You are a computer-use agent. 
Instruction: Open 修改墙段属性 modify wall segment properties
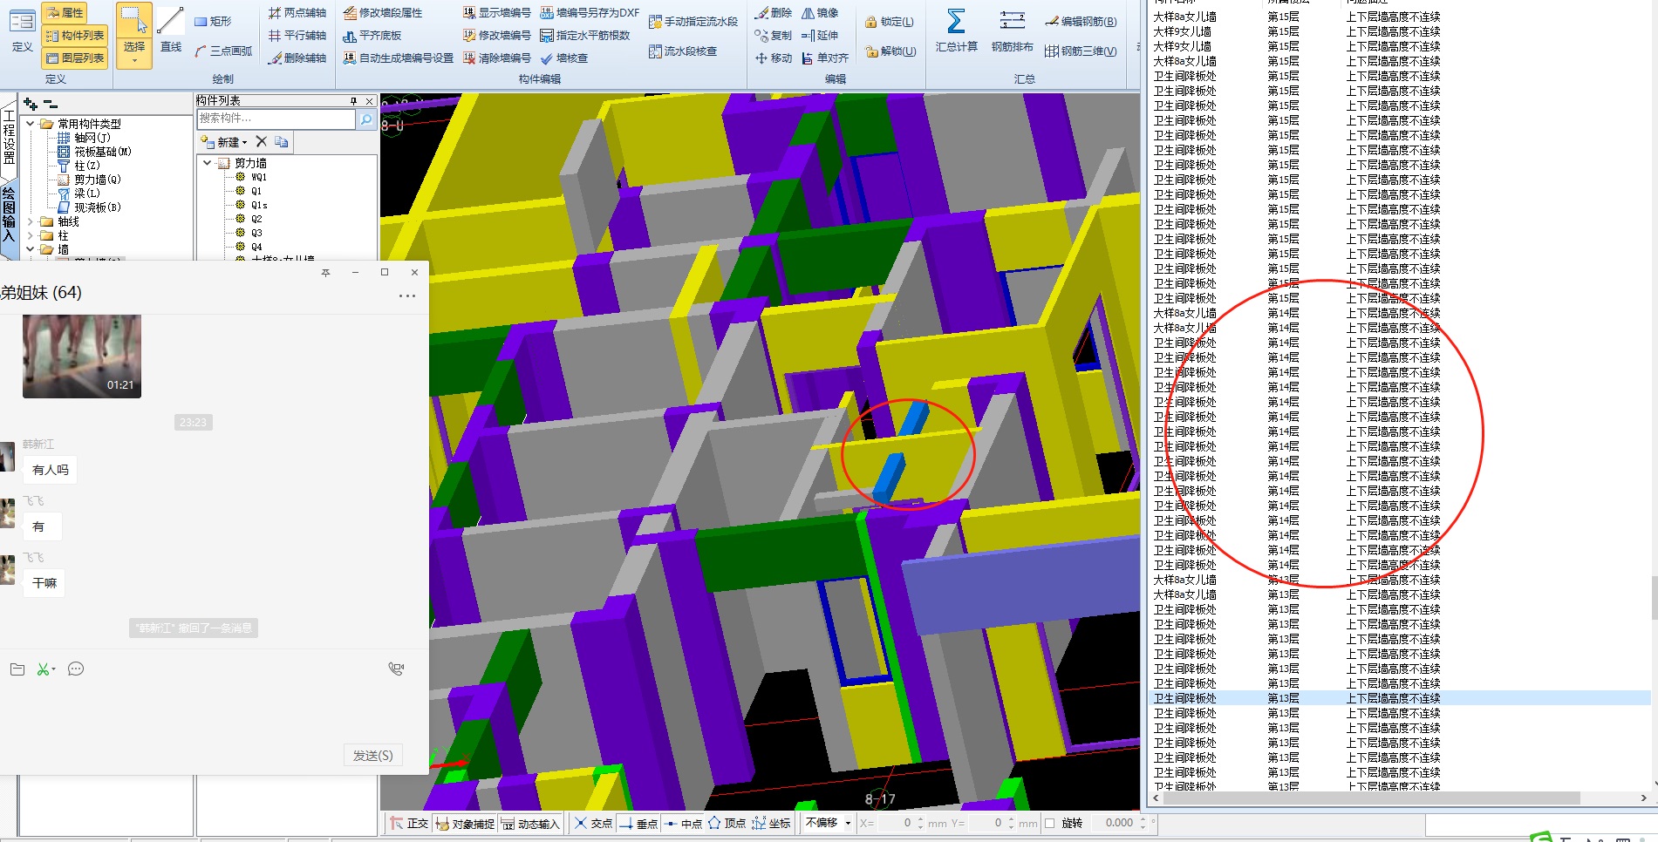click(x=383, y=12)
